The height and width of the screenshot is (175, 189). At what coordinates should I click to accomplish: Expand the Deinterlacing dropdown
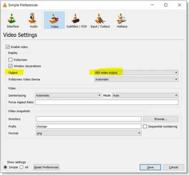pos(68,95)
